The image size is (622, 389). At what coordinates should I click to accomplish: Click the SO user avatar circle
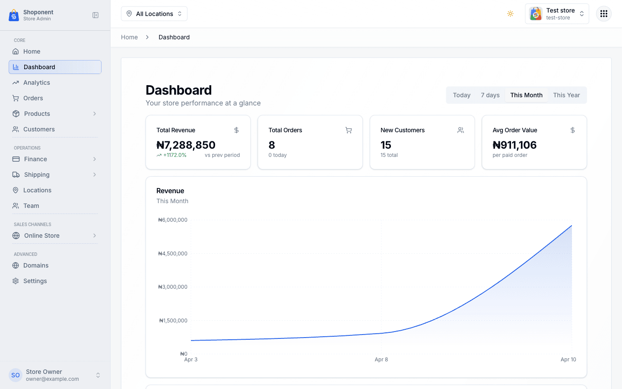point(16,375)
